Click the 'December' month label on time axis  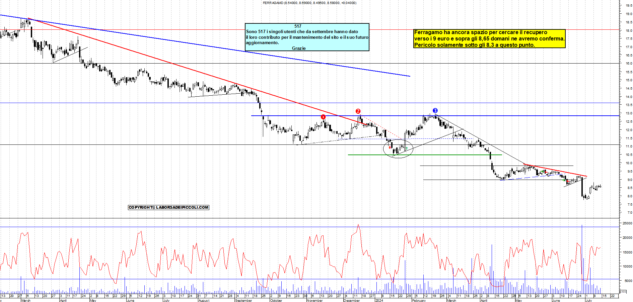point(352,300)
